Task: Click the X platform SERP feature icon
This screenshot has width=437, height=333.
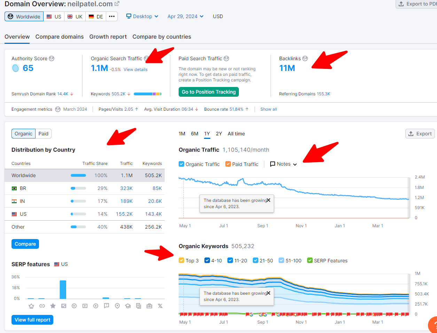Action: pos(160,306)
